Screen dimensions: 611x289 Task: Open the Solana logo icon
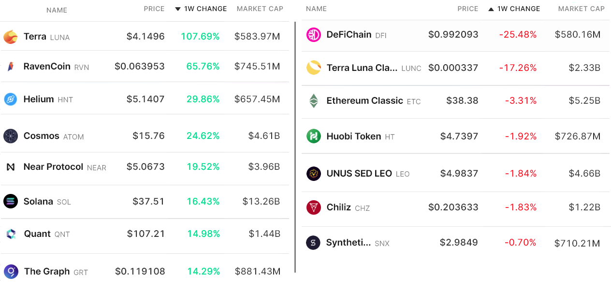click(x=11, y=201)
